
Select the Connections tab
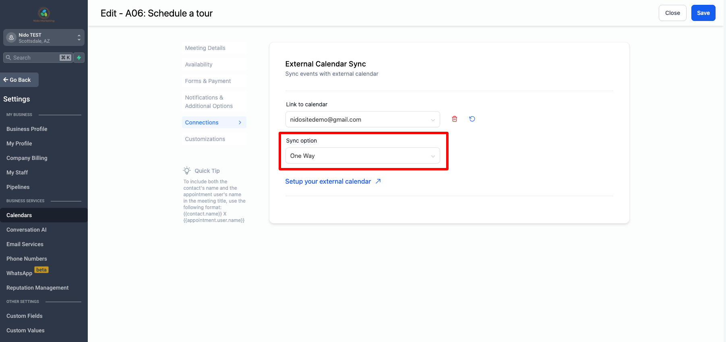pos(214,122)
